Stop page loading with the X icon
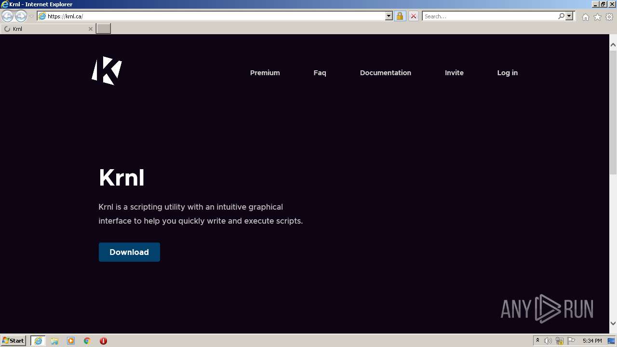617x347 pixels. (x=413, y=16)
